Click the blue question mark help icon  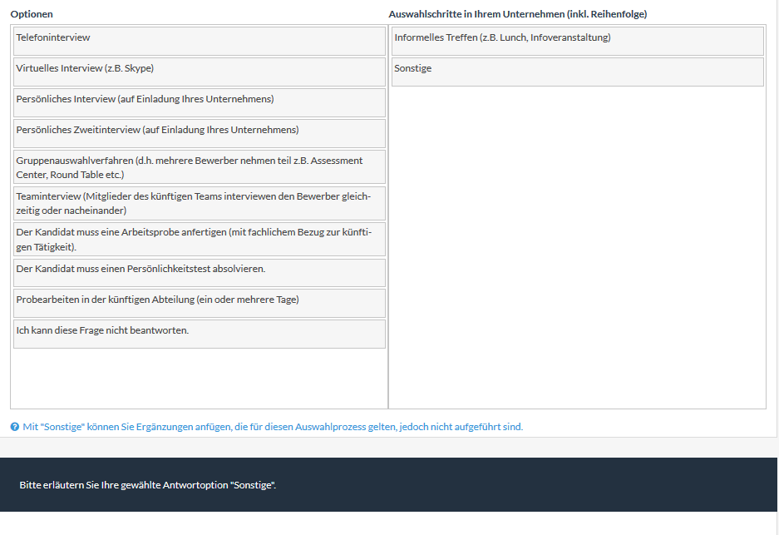[x=15, y=427]
